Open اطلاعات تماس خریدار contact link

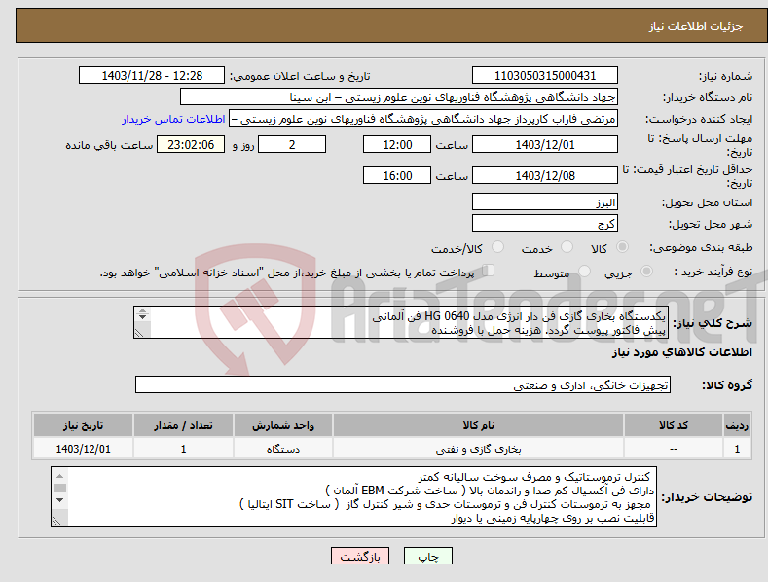click(173, 119)
